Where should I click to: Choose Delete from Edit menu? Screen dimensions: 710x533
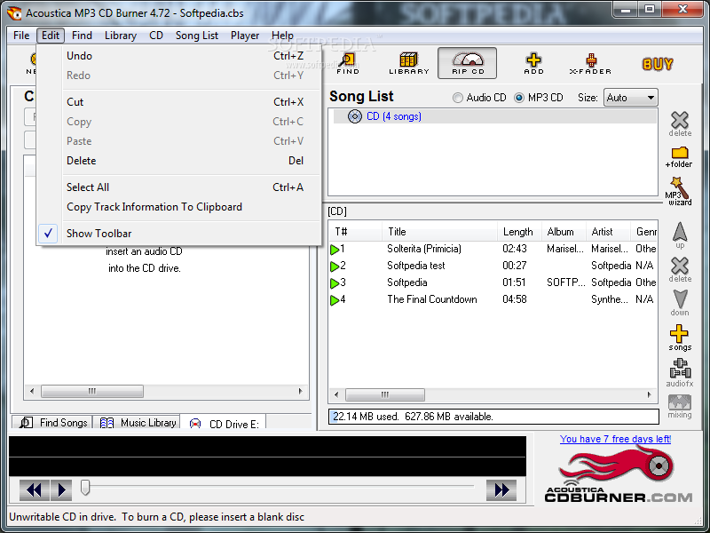pyautogui.click(x=179, y=161)
